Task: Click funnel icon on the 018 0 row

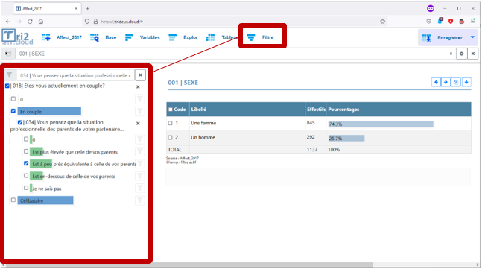Action: (x=140, y=99)
